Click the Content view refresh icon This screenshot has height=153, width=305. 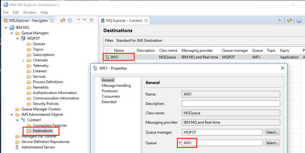click(x=289, y=20)
